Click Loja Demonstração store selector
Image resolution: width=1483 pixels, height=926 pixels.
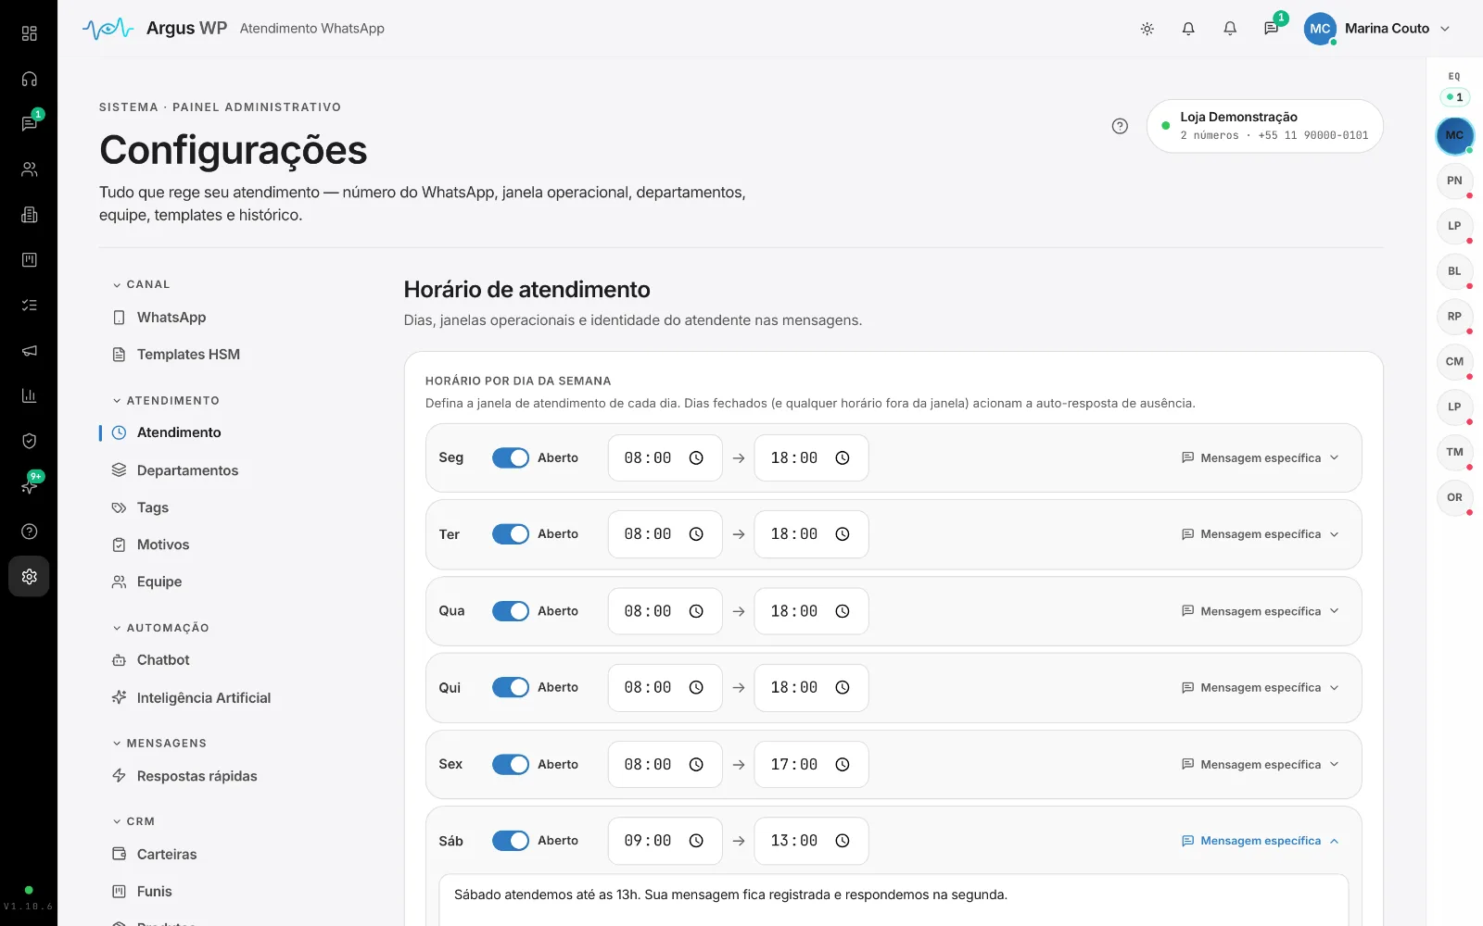point(1264,126)
